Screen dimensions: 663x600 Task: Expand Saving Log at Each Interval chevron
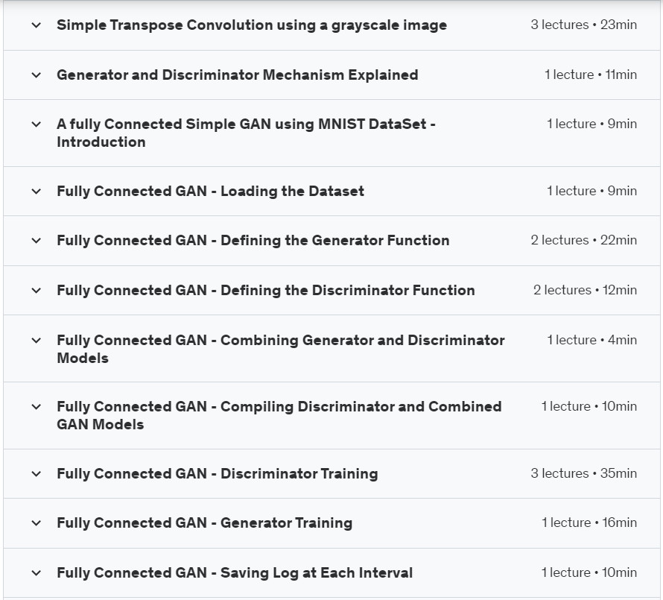[x=37, y=573]
